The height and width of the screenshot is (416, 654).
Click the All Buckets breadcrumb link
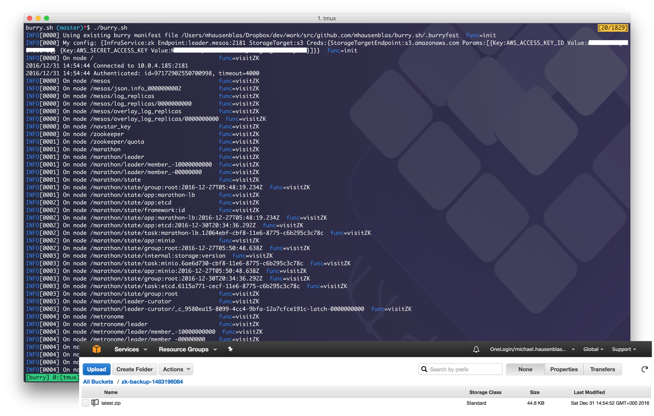click(98, 381)
